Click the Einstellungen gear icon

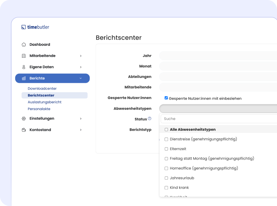[24, 119]
